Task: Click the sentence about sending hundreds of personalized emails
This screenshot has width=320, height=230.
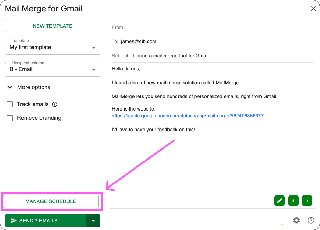Action: pos(194,96)
